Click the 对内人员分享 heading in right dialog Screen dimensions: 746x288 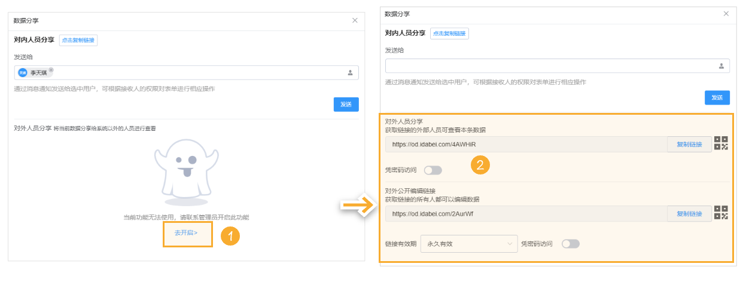pyautogui.click(x=406, y=33)
